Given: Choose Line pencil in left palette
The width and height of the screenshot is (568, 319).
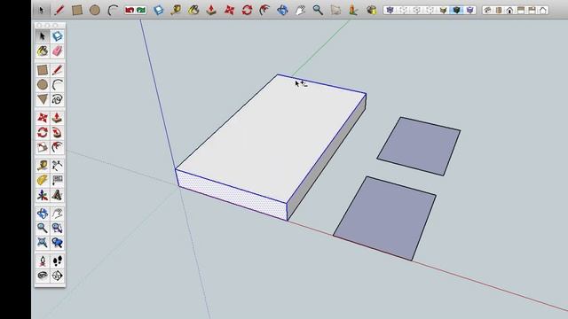Looking at the screenshot, I should [x=57, y=70].
